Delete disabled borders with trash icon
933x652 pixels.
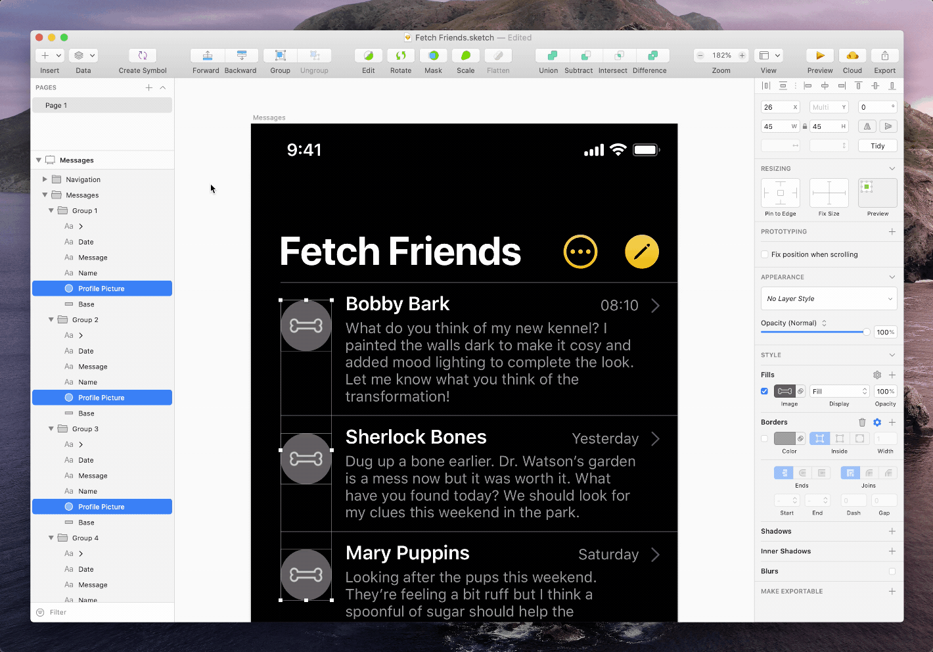(x=862, y=423)
